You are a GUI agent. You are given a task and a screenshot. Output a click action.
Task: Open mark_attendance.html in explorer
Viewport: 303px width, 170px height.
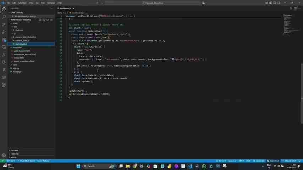[24, 61]
